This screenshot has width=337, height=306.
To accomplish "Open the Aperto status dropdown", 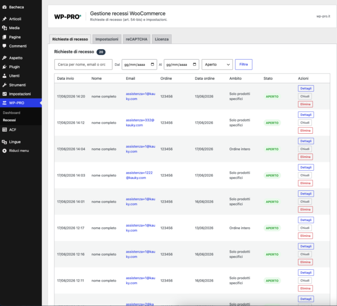I will pos(217,64).
